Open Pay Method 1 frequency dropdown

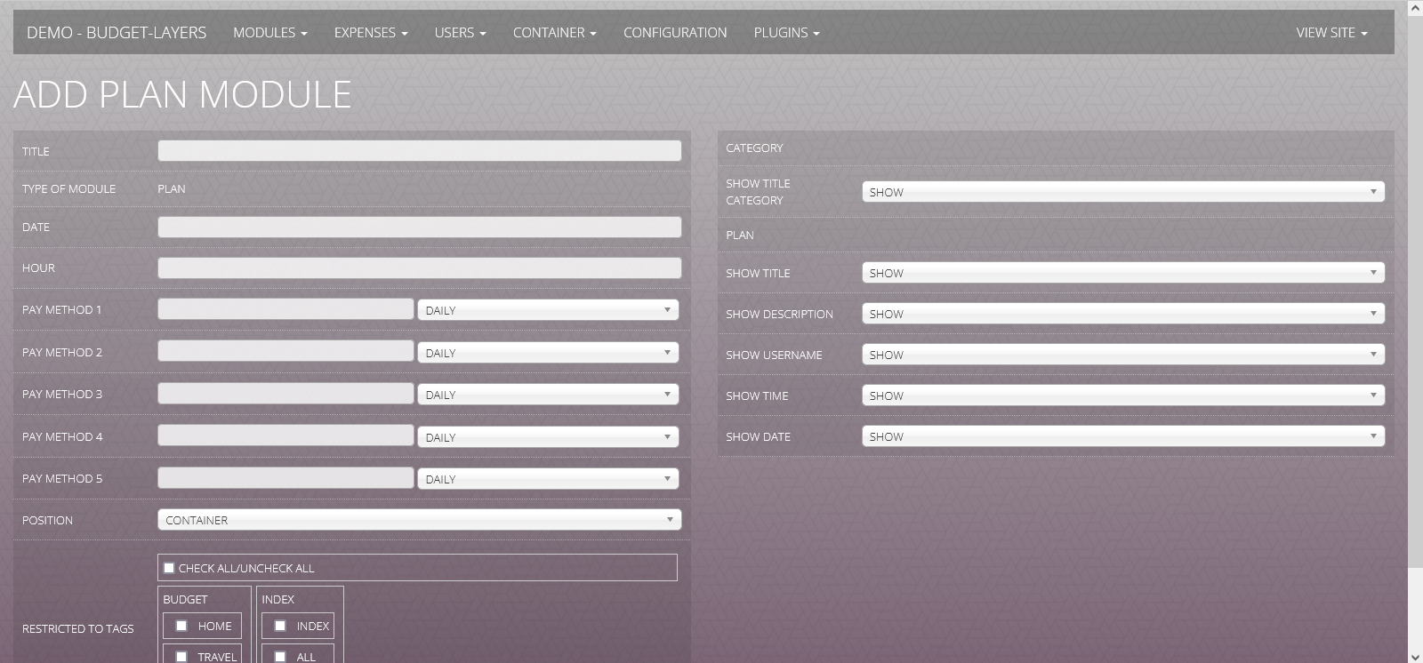[548, 310]
